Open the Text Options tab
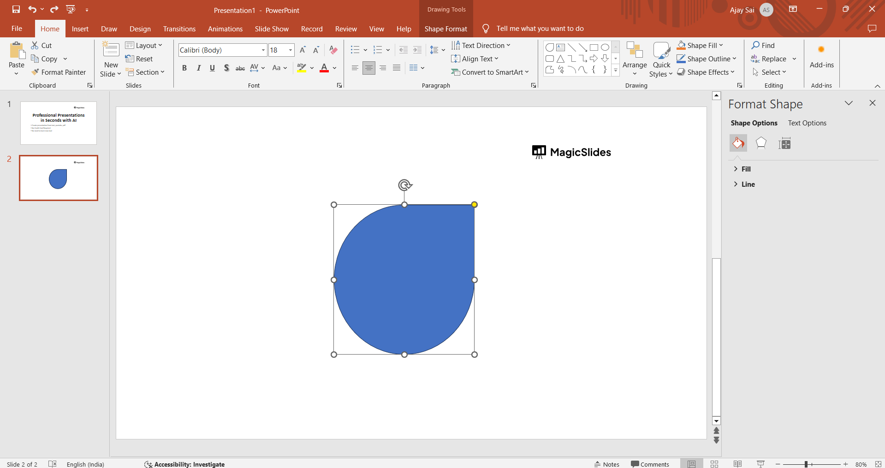This screenshot has height=468, width=885. point(807,123)
